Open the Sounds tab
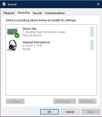This screenshot has width=102, height=117. (x=37, y=13)
